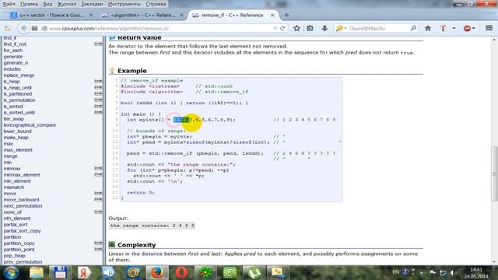This screenshot has height=280, width=498.
Task: Click the C++11 badge next to move
Action: tap(98, 193)
